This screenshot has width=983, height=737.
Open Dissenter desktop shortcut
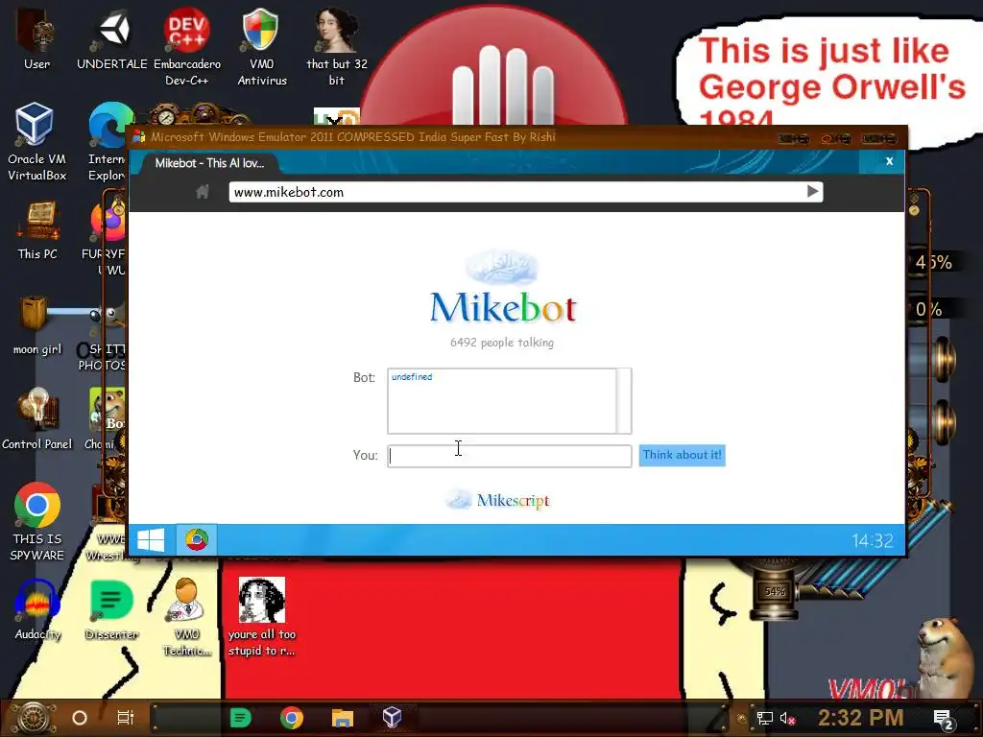point(111,609)
